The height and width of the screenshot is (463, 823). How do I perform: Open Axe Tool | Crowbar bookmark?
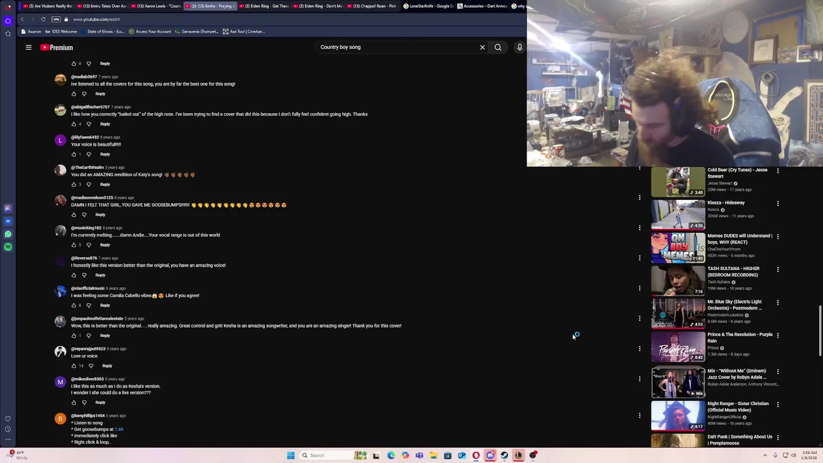[x=244, y=32]
